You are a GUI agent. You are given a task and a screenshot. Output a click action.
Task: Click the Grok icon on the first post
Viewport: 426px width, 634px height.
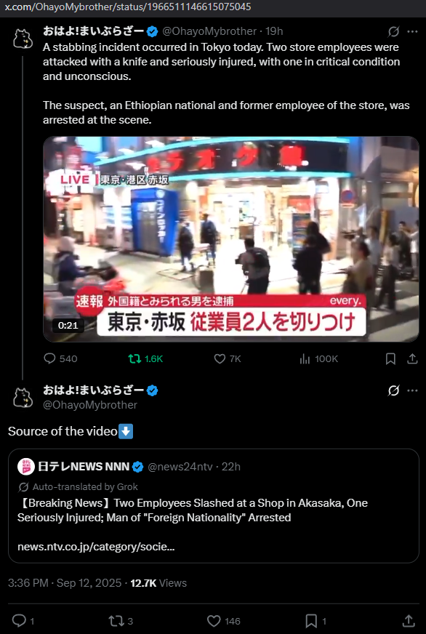point(394,31)
